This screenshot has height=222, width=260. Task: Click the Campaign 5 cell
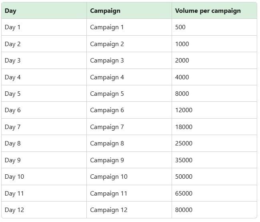tap(107, 94)
